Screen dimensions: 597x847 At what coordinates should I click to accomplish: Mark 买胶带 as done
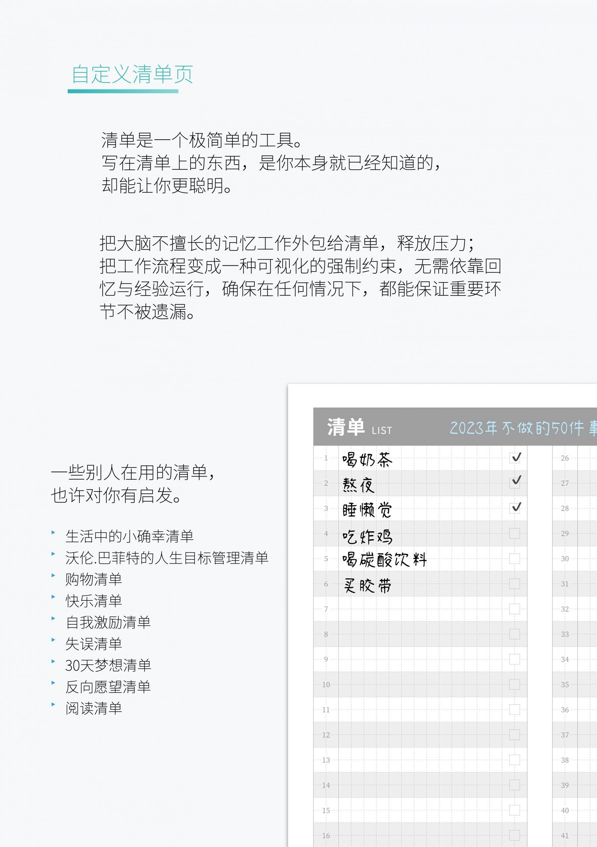pyautogui.click(x=514, y=584)
